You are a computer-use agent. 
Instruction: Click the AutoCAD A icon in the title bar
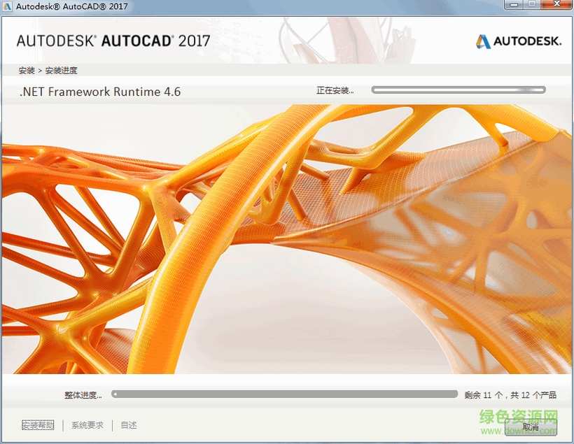click(8, 7)
